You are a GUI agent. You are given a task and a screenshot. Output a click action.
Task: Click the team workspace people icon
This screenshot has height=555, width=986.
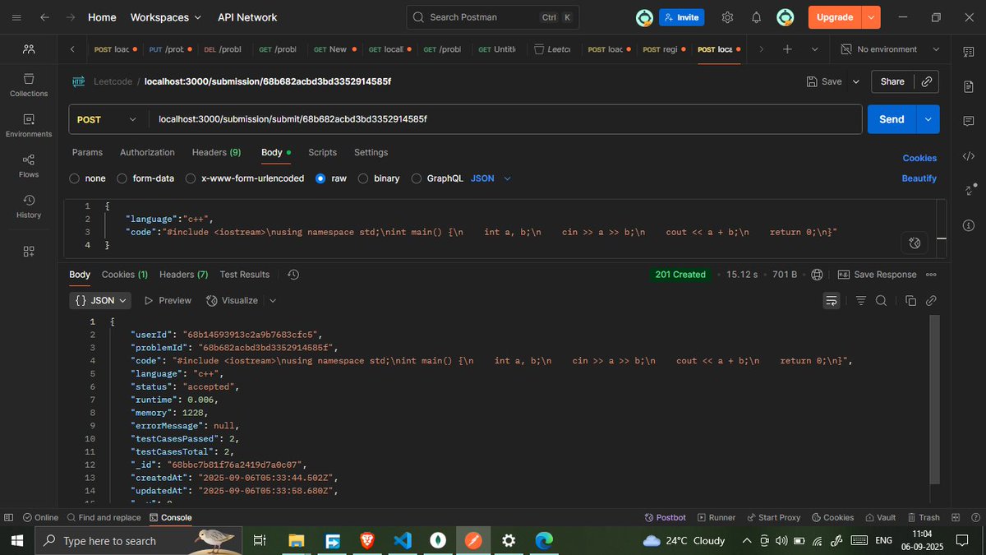29,49
